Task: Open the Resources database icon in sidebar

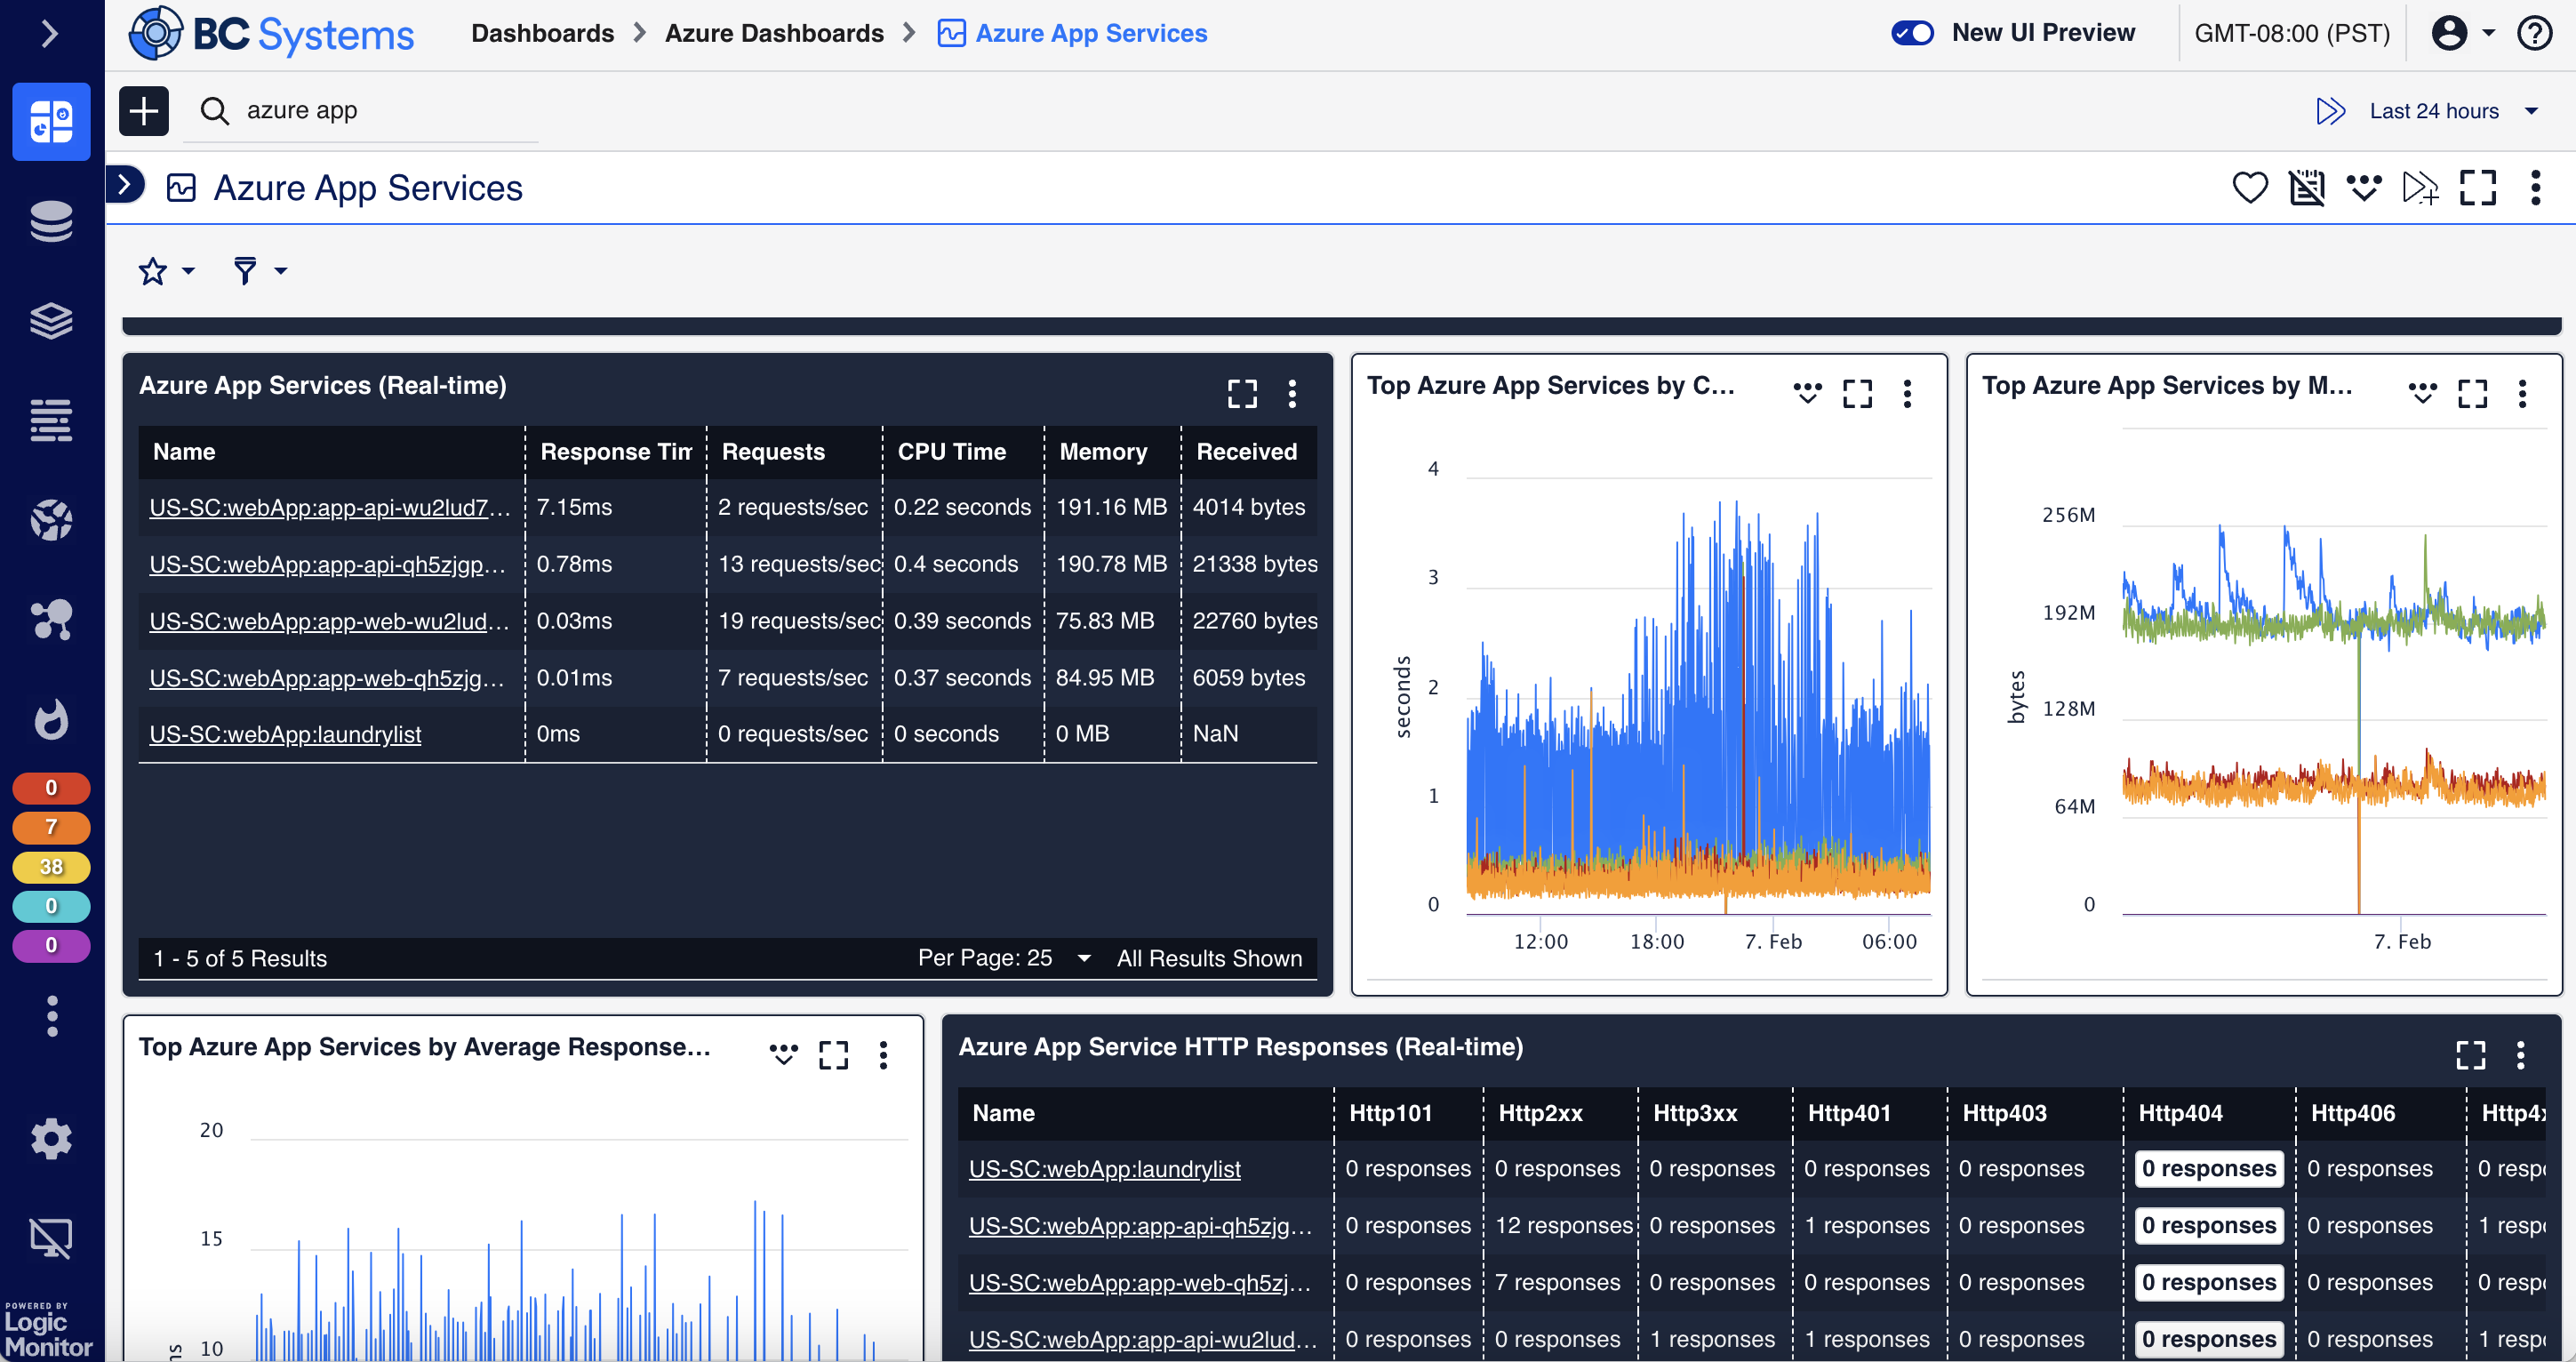Action: (51, 221)
